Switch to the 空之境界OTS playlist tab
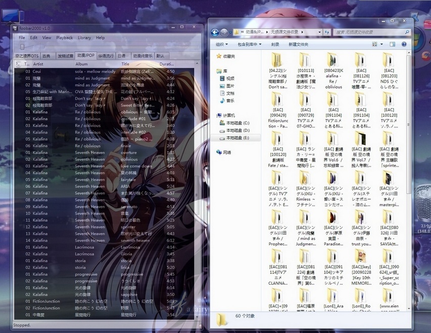The height and width of the screenshot is (333, 431). (27, 56)
